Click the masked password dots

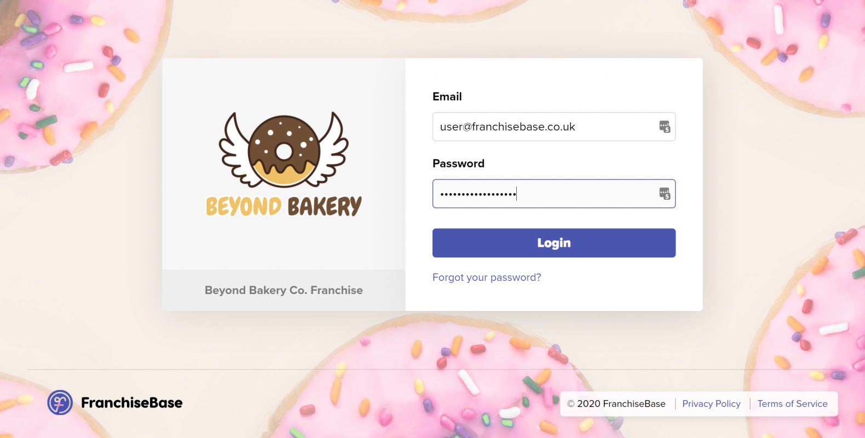[x=478, y=194]
